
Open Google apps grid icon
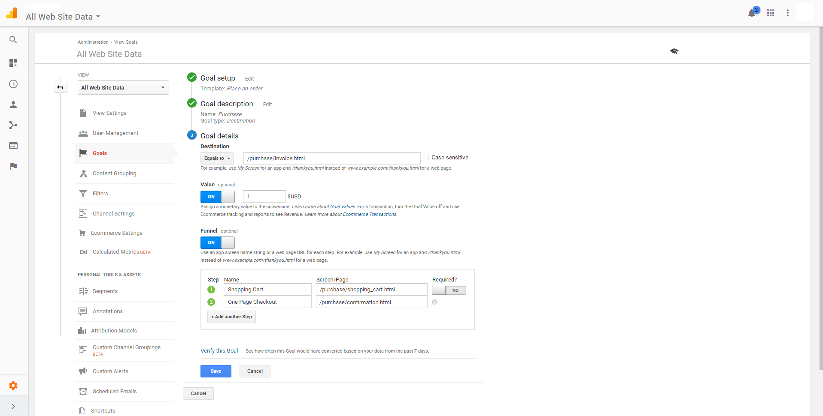pos(771,13)
